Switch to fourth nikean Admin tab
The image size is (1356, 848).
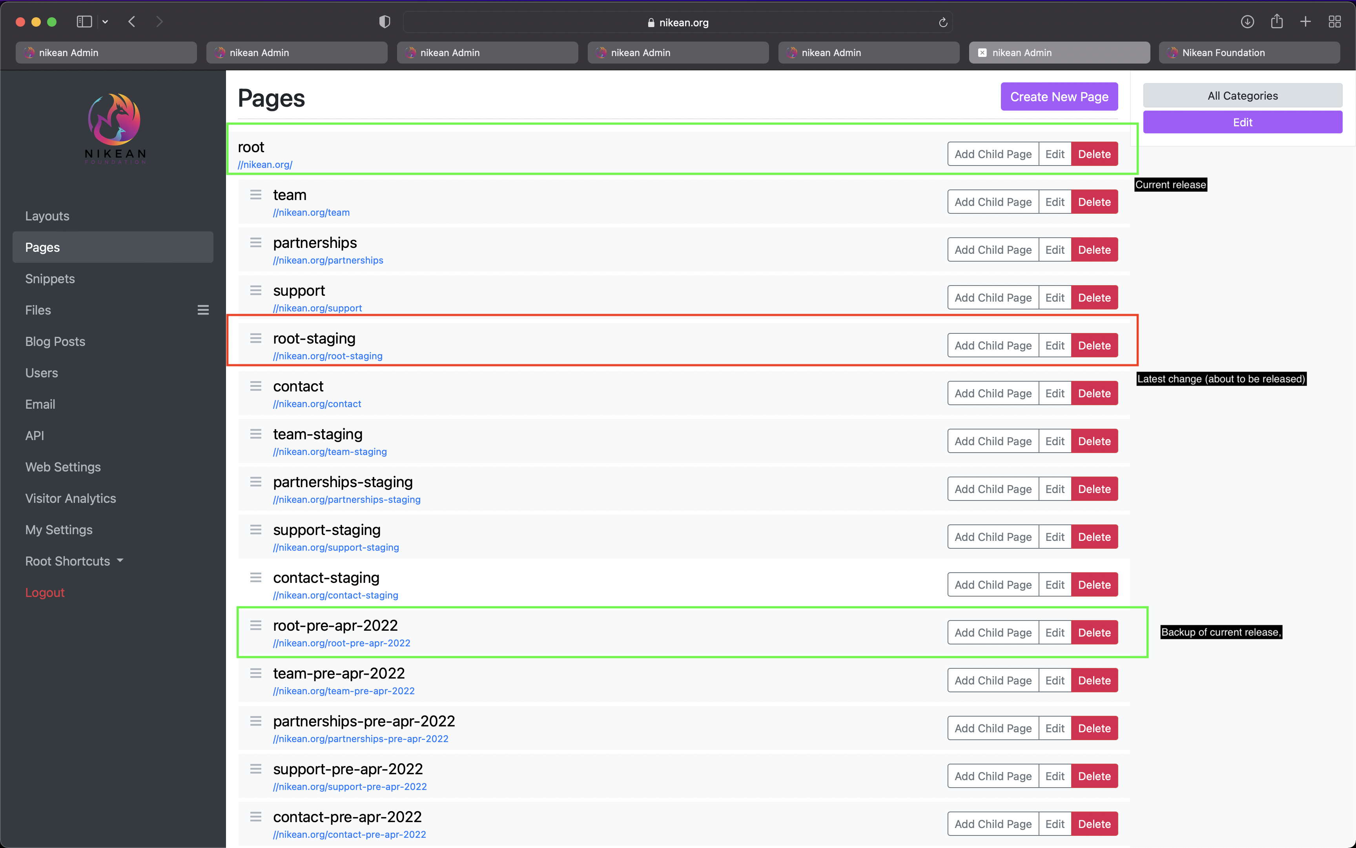[x=678, y=53]
